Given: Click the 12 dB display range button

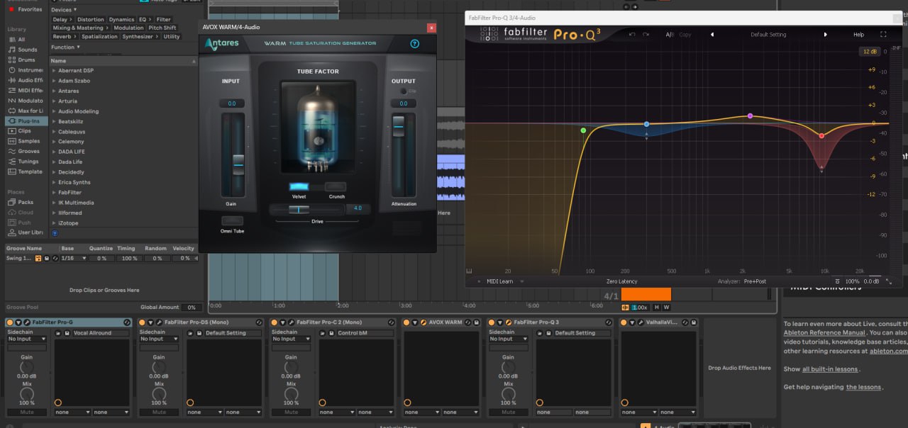Looking at the screenshot, I should pyautogui.click(x=869, y=52).
